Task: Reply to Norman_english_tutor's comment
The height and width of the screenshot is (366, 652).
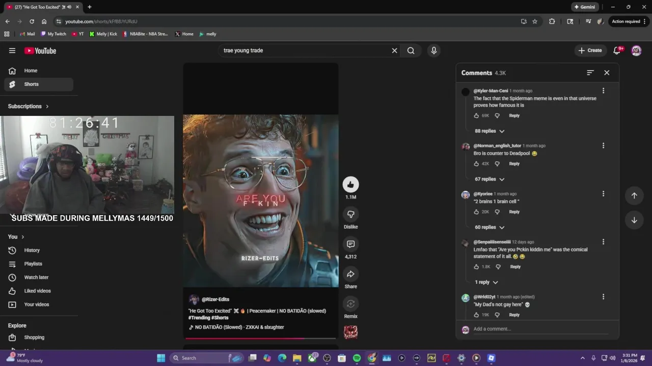Action: click(514, 164)
